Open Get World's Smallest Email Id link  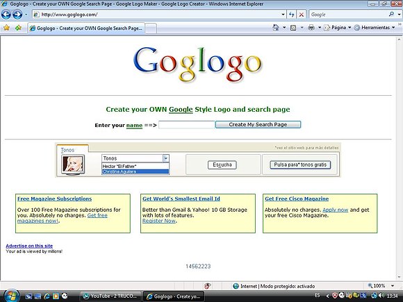click(181, 199)
